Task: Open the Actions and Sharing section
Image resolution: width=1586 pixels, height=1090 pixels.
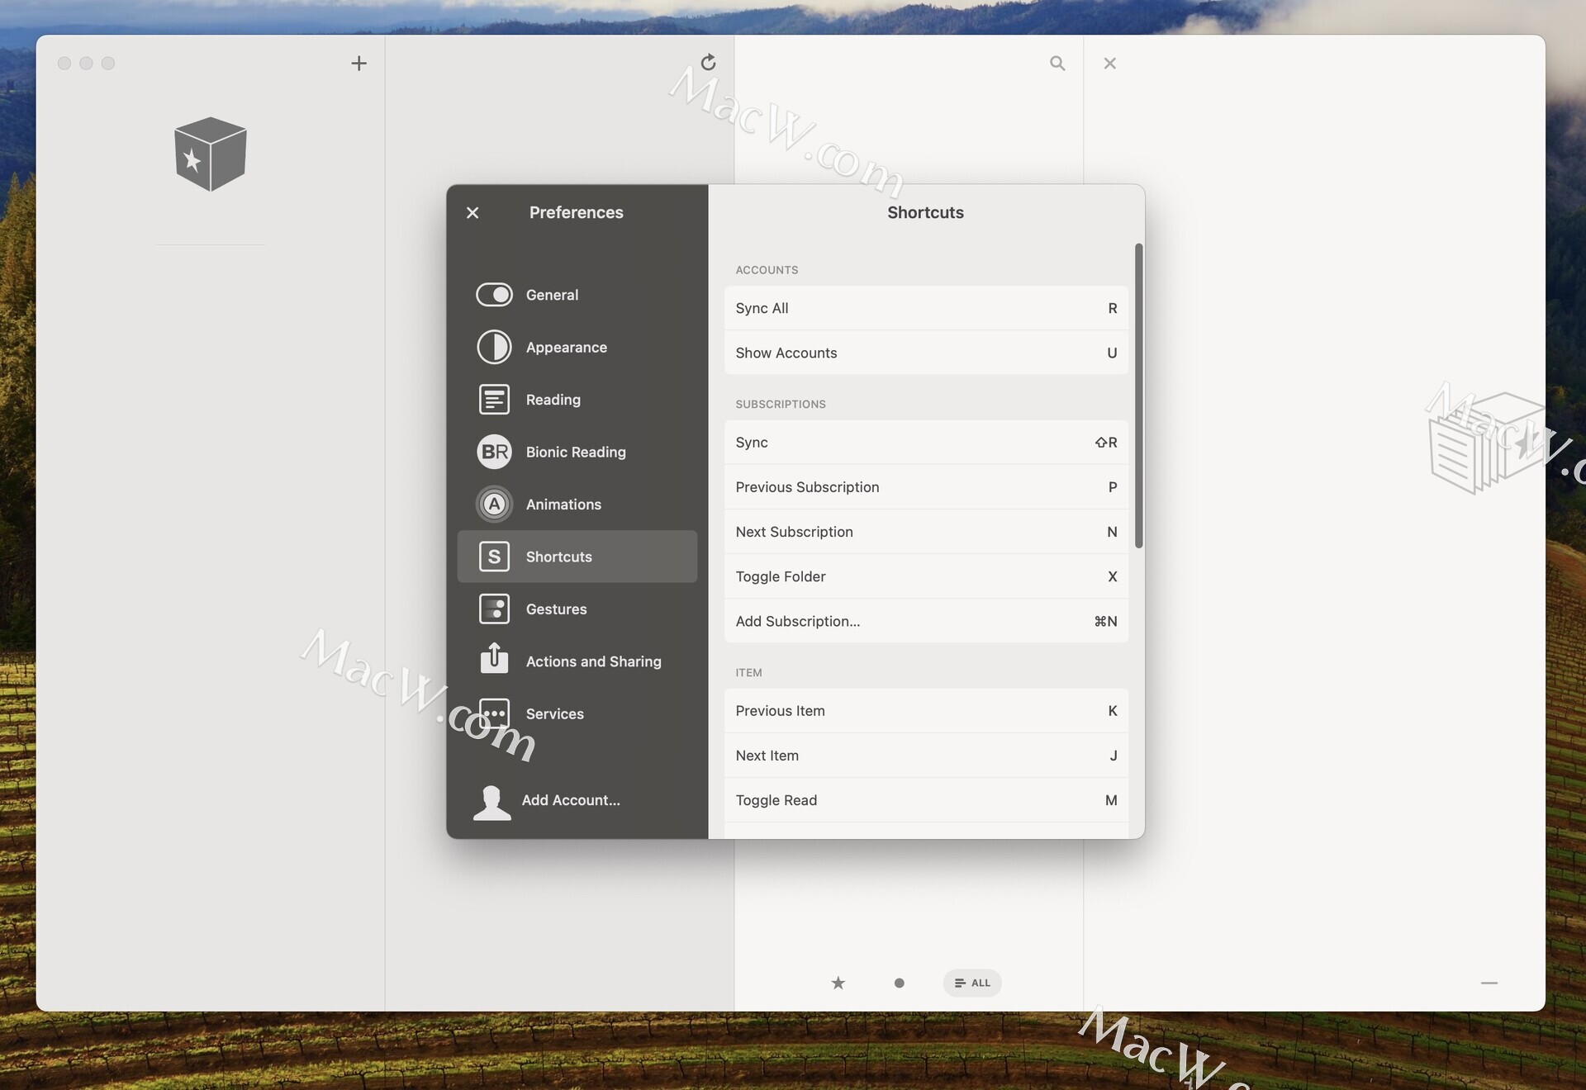Action: pyautogui.click(x=577, y=661)
